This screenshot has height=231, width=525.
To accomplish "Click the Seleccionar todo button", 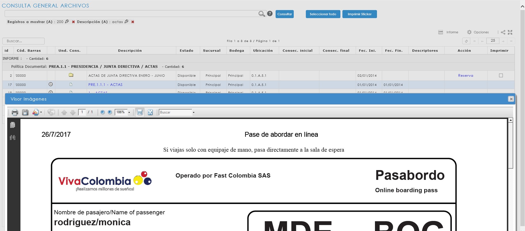I will pyautogui.click(x=323, y=14).
